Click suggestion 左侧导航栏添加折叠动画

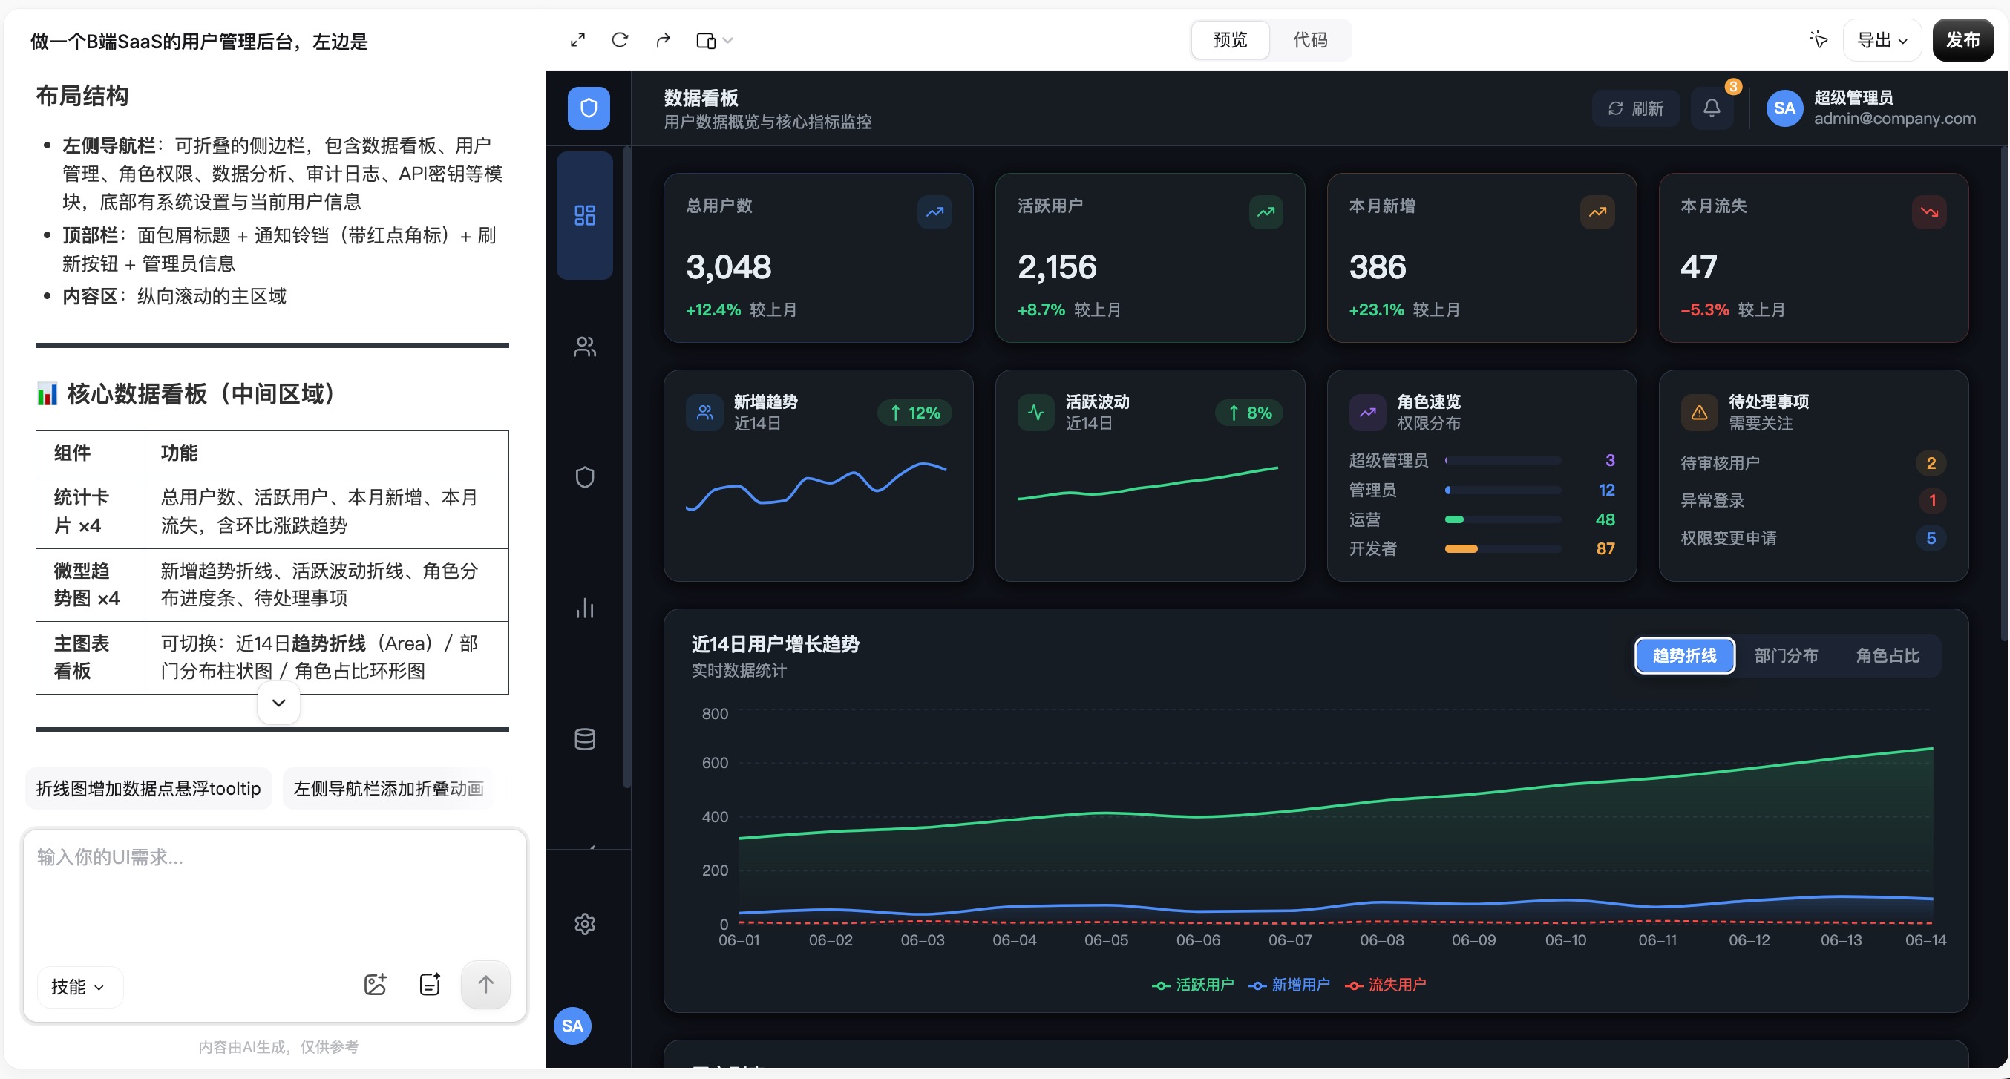[389, 788]
